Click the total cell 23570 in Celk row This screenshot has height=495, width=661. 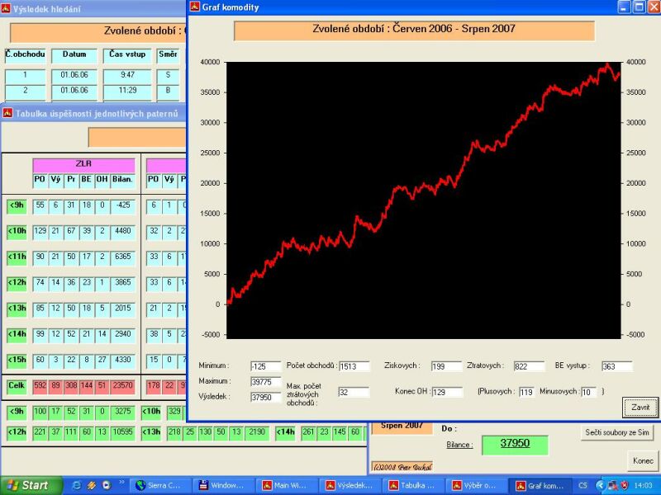point(122,385)
